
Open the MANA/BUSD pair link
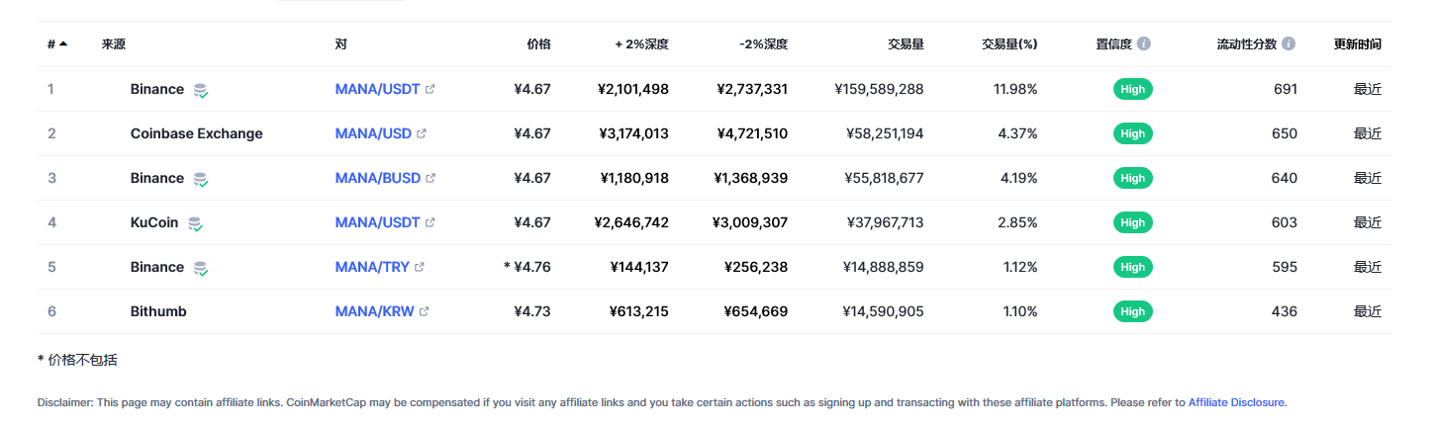(378, 178)
